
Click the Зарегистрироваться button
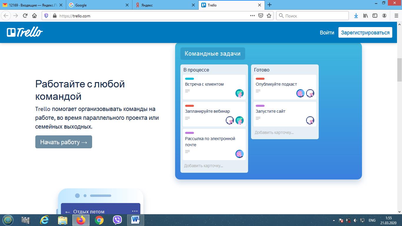click(x=365, y=32)
